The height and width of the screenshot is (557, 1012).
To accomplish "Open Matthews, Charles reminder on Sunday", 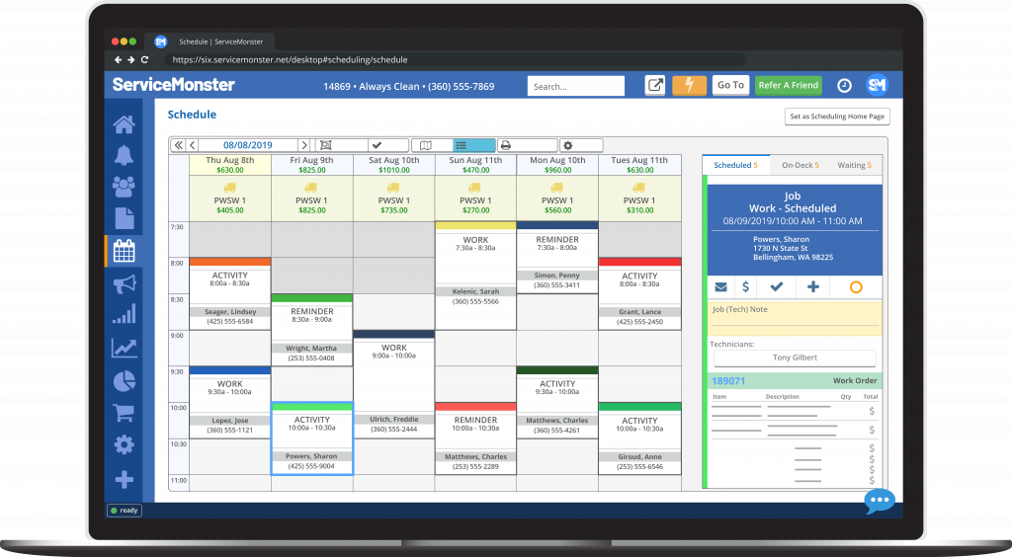I will pyautogui.click(x=475, y=438).
